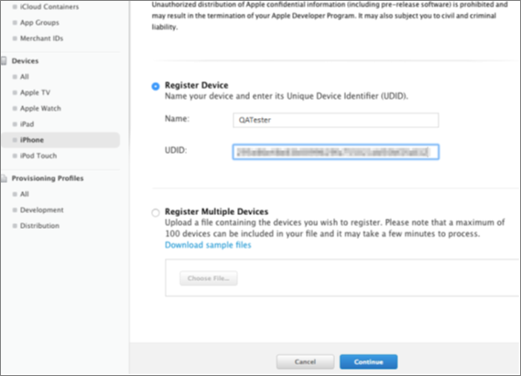The width and height of the screenshot is (521, 376).
Task: Cancel the device registration
Action: [305, 361]
